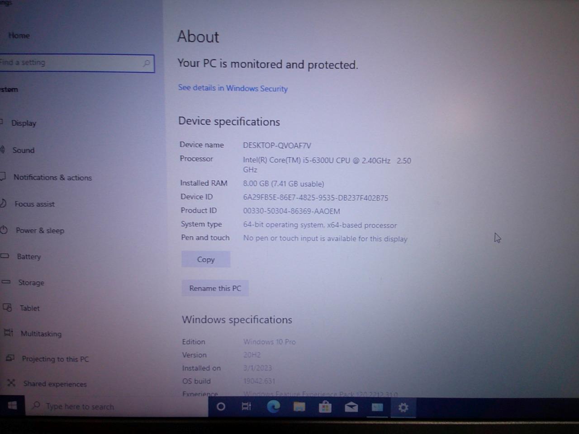Click the Battery icon in sidebar
The image size is (579, 434).
5,256
